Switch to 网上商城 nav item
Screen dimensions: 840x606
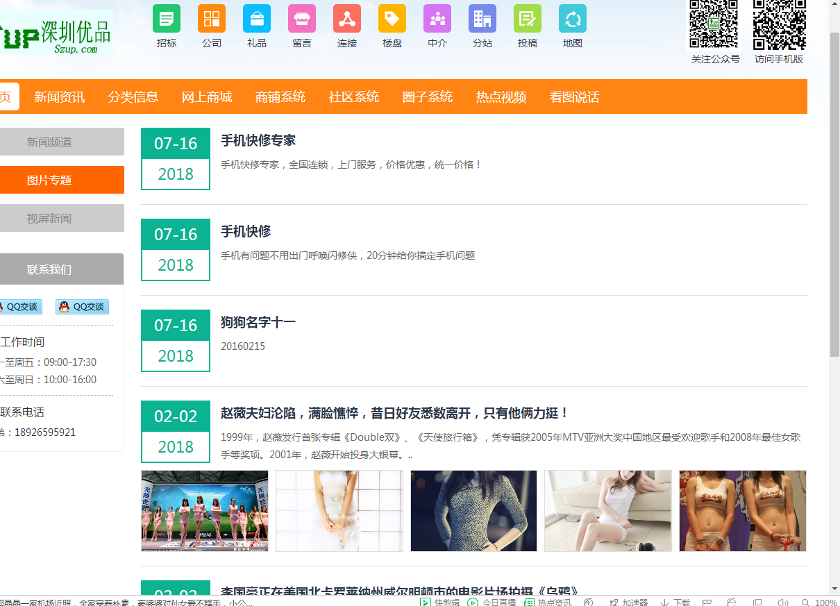(207, 97)
